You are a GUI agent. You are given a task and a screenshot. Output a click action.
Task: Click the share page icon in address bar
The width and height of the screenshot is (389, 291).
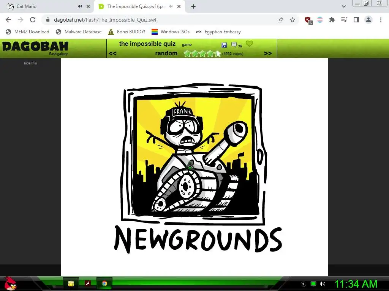pyautogui.click(x=280, y=20)
